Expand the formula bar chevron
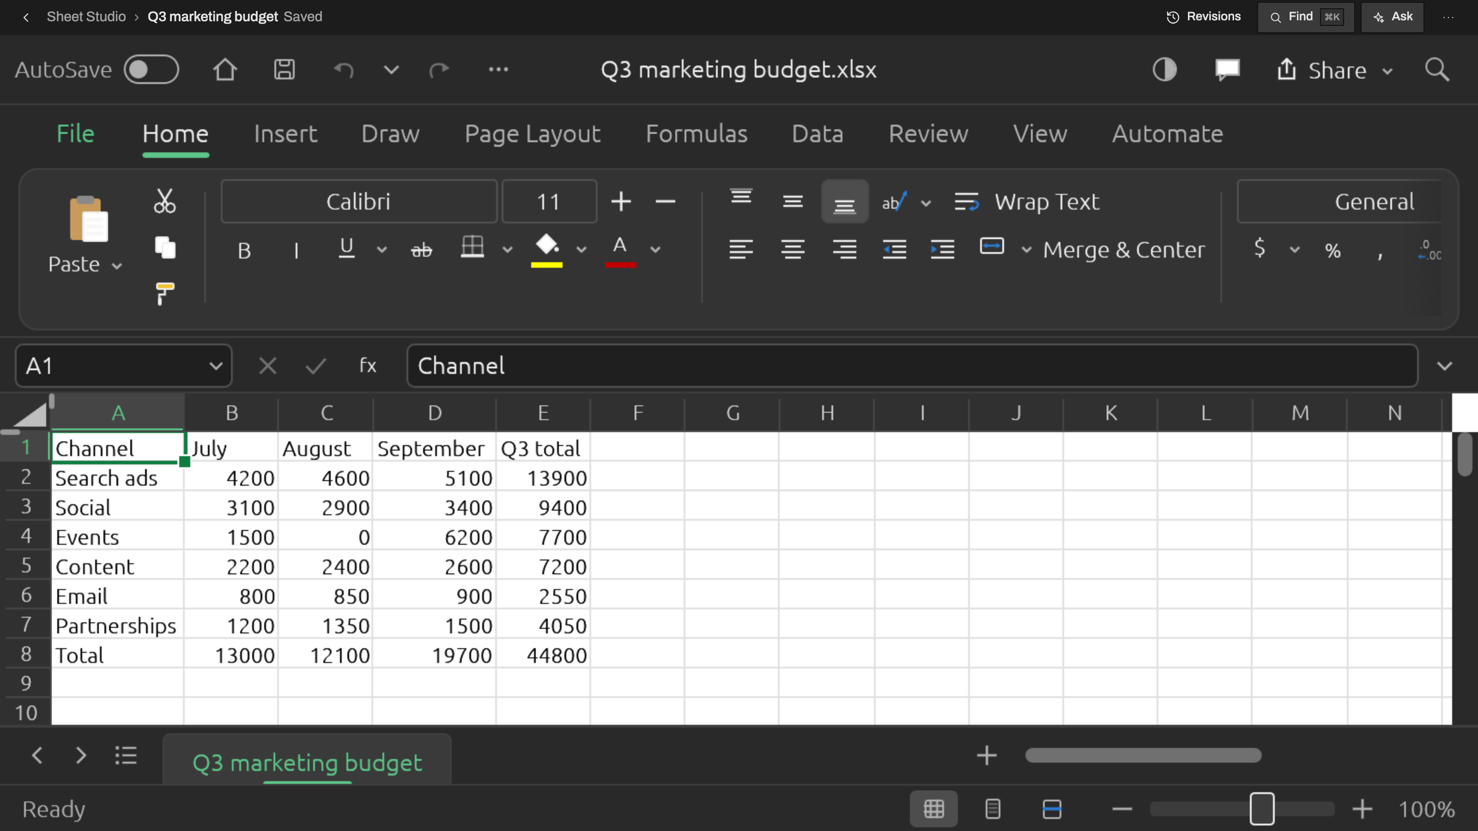Viewport: 1478px width, 831px height. click(x=1445, y=366)
